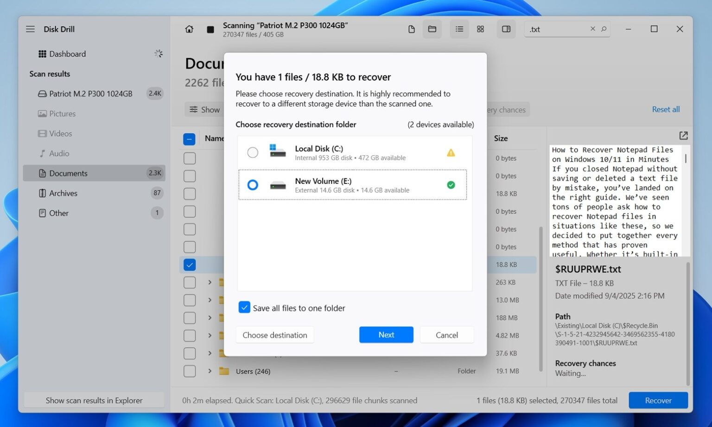Open file preview in a separate window

tap(683, 135)
